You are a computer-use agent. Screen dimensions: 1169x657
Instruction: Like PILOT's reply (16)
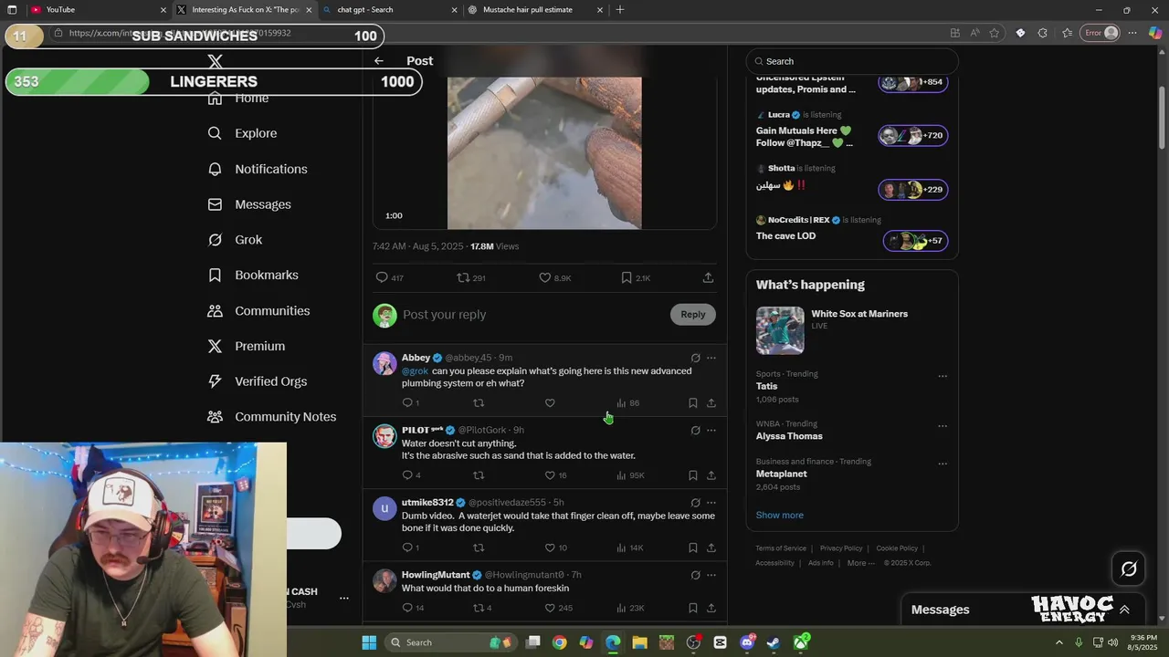click(x=556, y=474)
